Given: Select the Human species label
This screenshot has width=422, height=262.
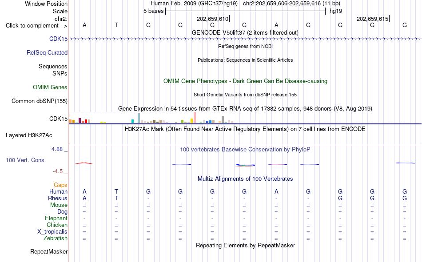Looking at the screenshot, I should pos(58,191).
